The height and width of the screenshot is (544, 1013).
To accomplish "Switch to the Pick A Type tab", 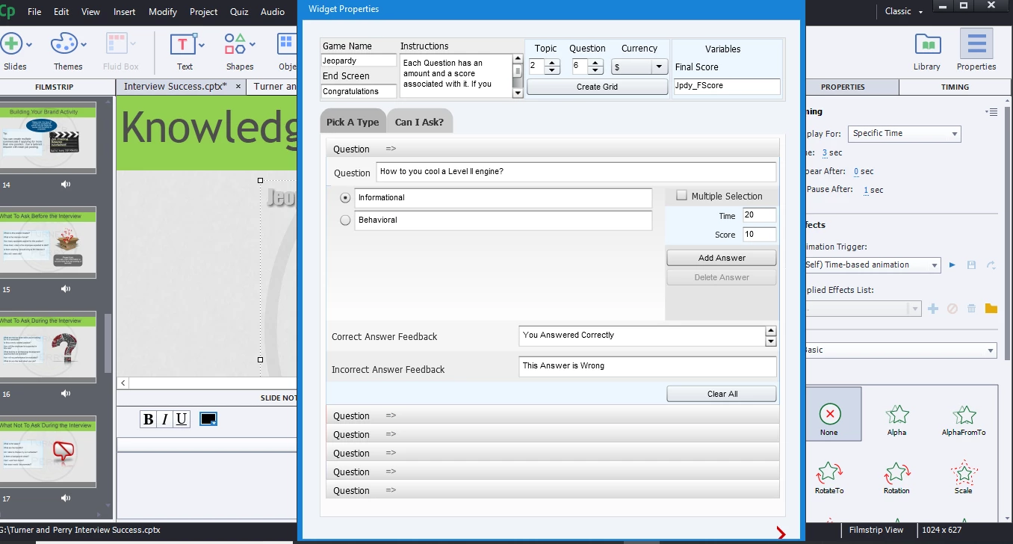I will click(353, 122).
